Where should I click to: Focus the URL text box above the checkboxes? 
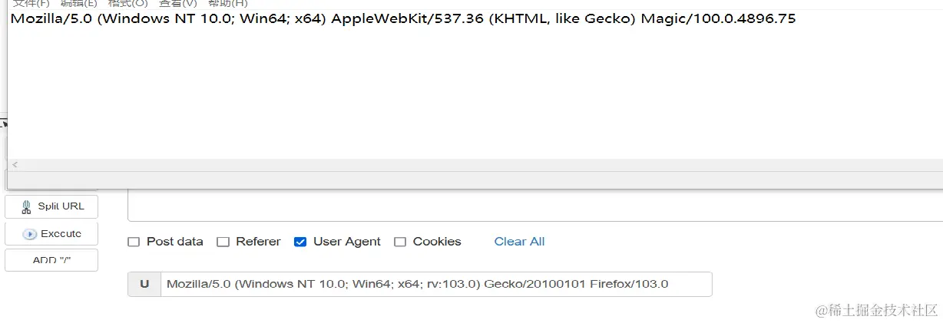[x=534, y=206]
